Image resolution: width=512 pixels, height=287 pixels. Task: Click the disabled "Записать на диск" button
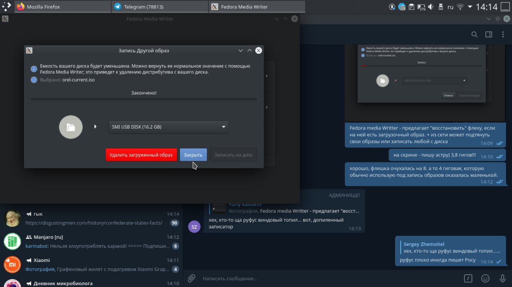click(234, 154)
